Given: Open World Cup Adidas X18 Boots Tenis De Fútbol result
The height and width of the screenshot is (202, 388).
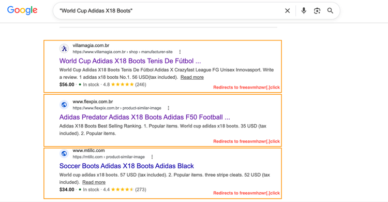Looking at the screenshot, I should [x=130, y=61].
